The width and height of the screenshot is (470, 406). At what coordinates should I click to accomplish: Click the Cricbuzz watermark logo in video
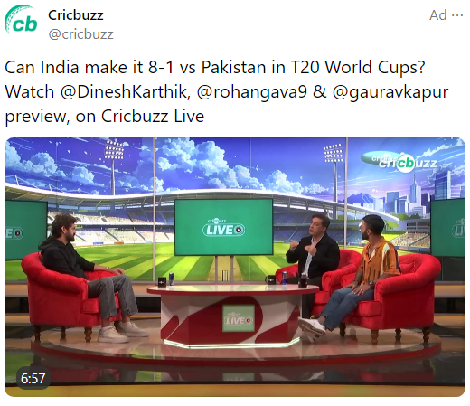coord(399,162)
